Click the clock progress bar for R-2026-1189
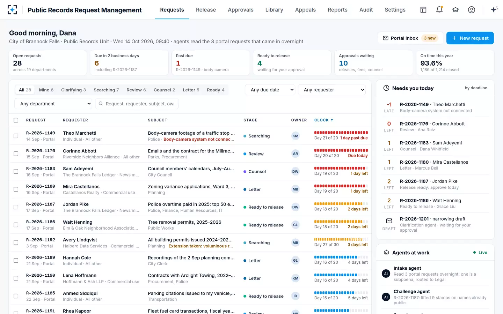The height and width of the screenshot is (314, 503). [x=341, y=257]
